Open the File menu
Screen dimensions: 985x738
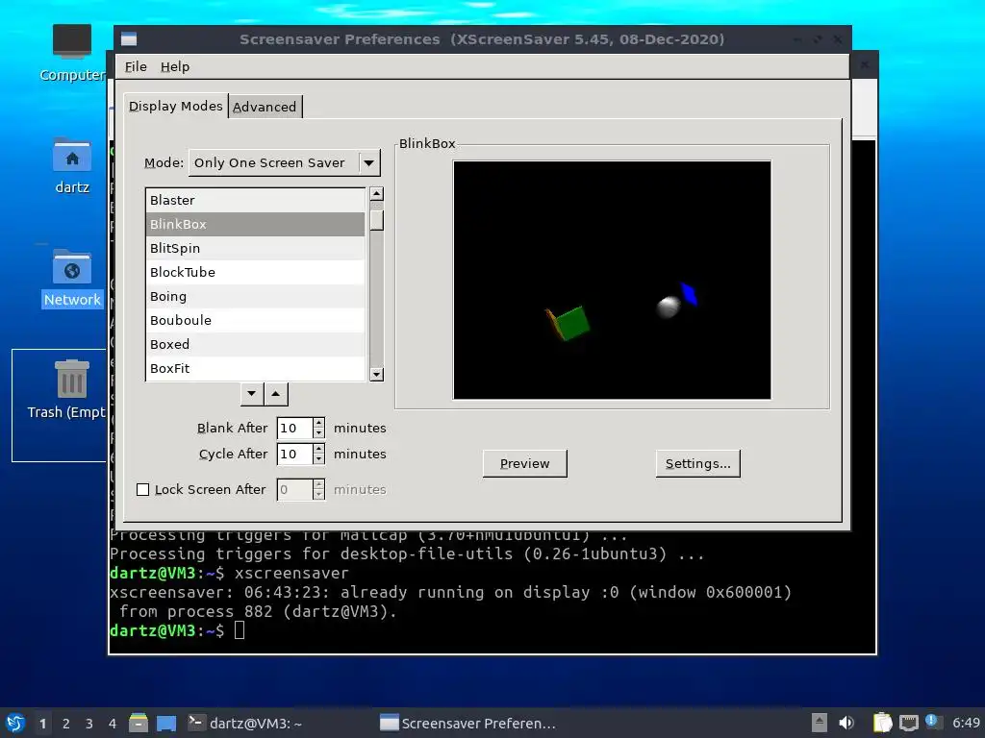click(x=136, y=66)
